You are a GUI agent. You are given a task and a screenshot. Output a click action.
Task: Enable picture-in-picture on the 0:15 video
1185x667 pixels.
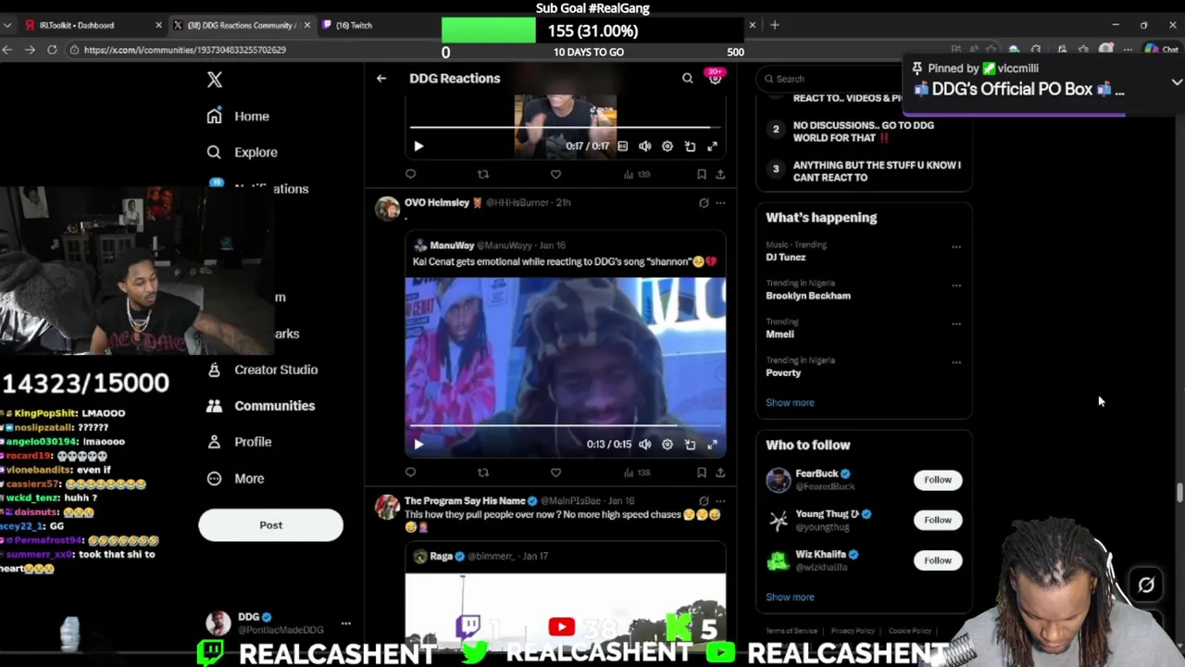tap(690, 445)
